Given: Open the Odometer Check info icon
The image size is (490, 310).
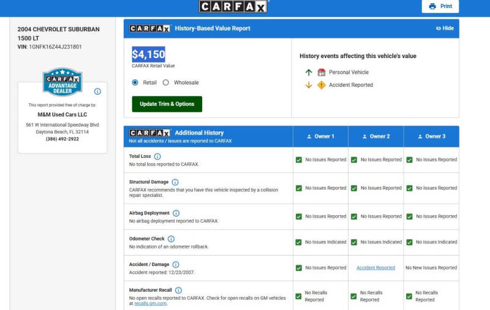Looking at the screenshot, I should point(171,239).
